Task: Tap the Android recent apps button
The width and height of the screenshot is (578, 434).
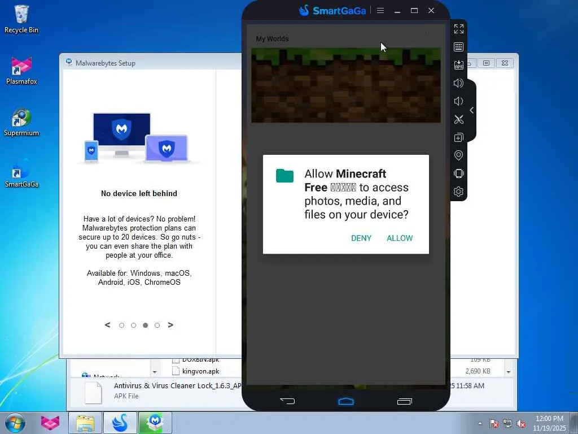Action: click(x=404, y=401)
